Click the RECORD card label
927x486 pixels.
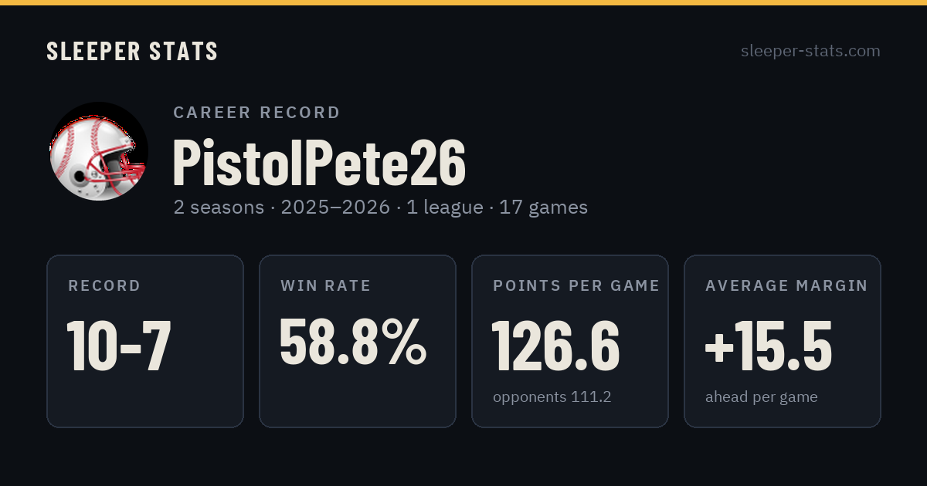pyautogui.click(x=104, y=286)
